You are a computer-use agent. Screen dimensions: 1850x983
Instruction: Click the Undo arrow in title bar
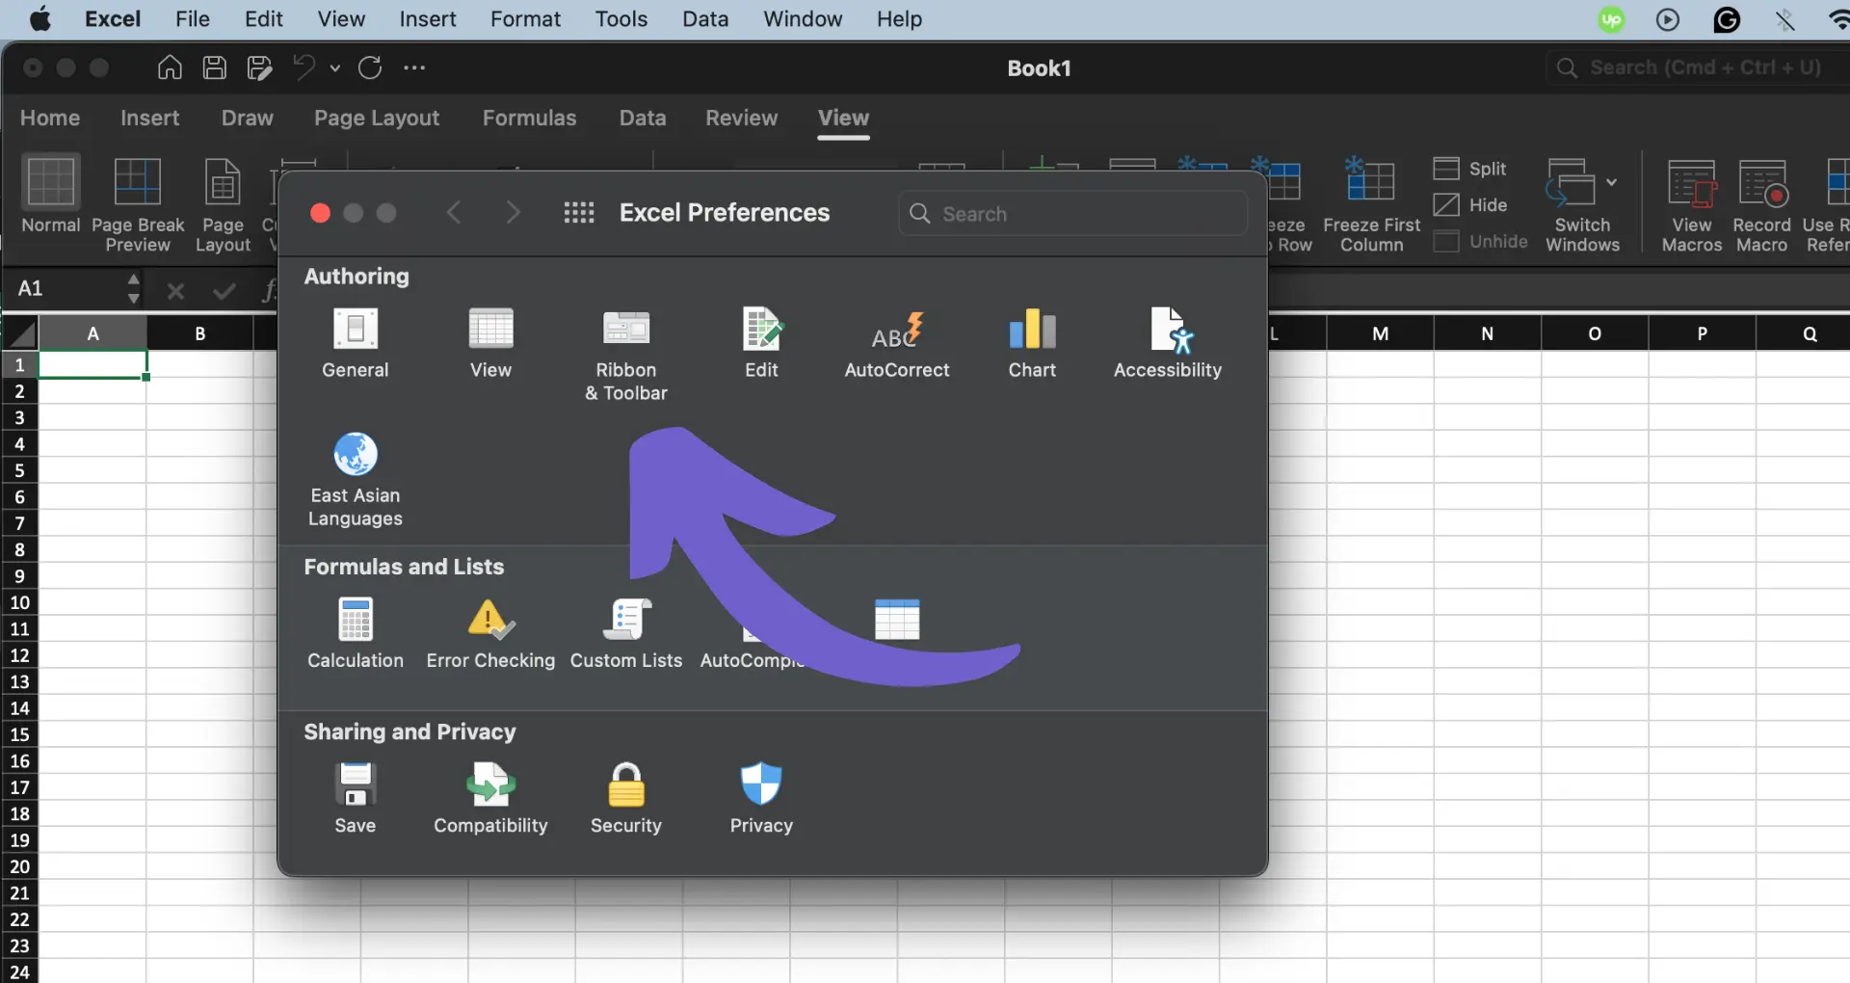tap(304, 67)
